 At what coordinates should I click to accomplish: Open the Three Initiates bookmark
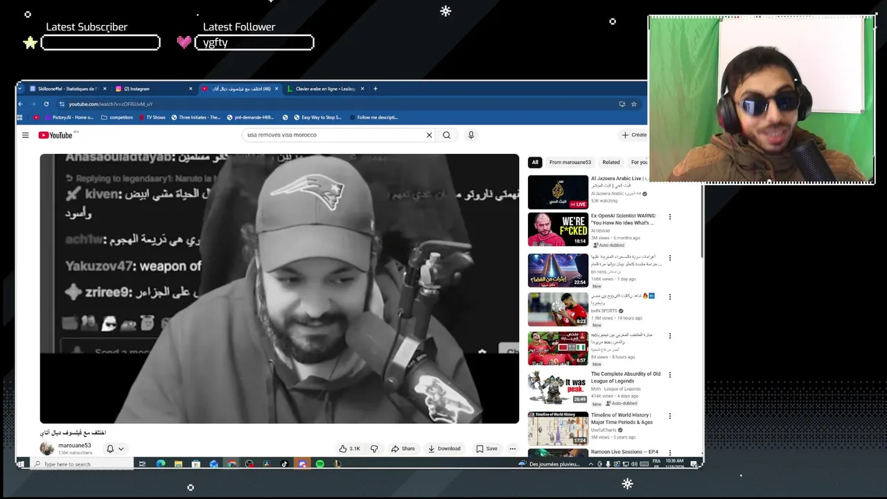coord(196,117)
